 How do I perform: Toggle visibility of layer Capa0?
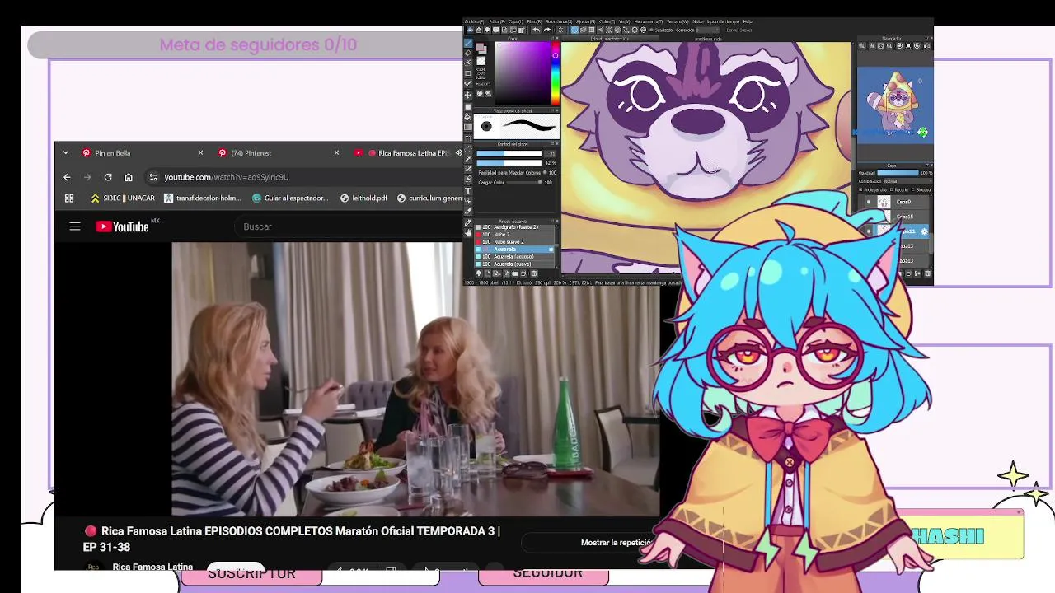[x=869, y=202]
